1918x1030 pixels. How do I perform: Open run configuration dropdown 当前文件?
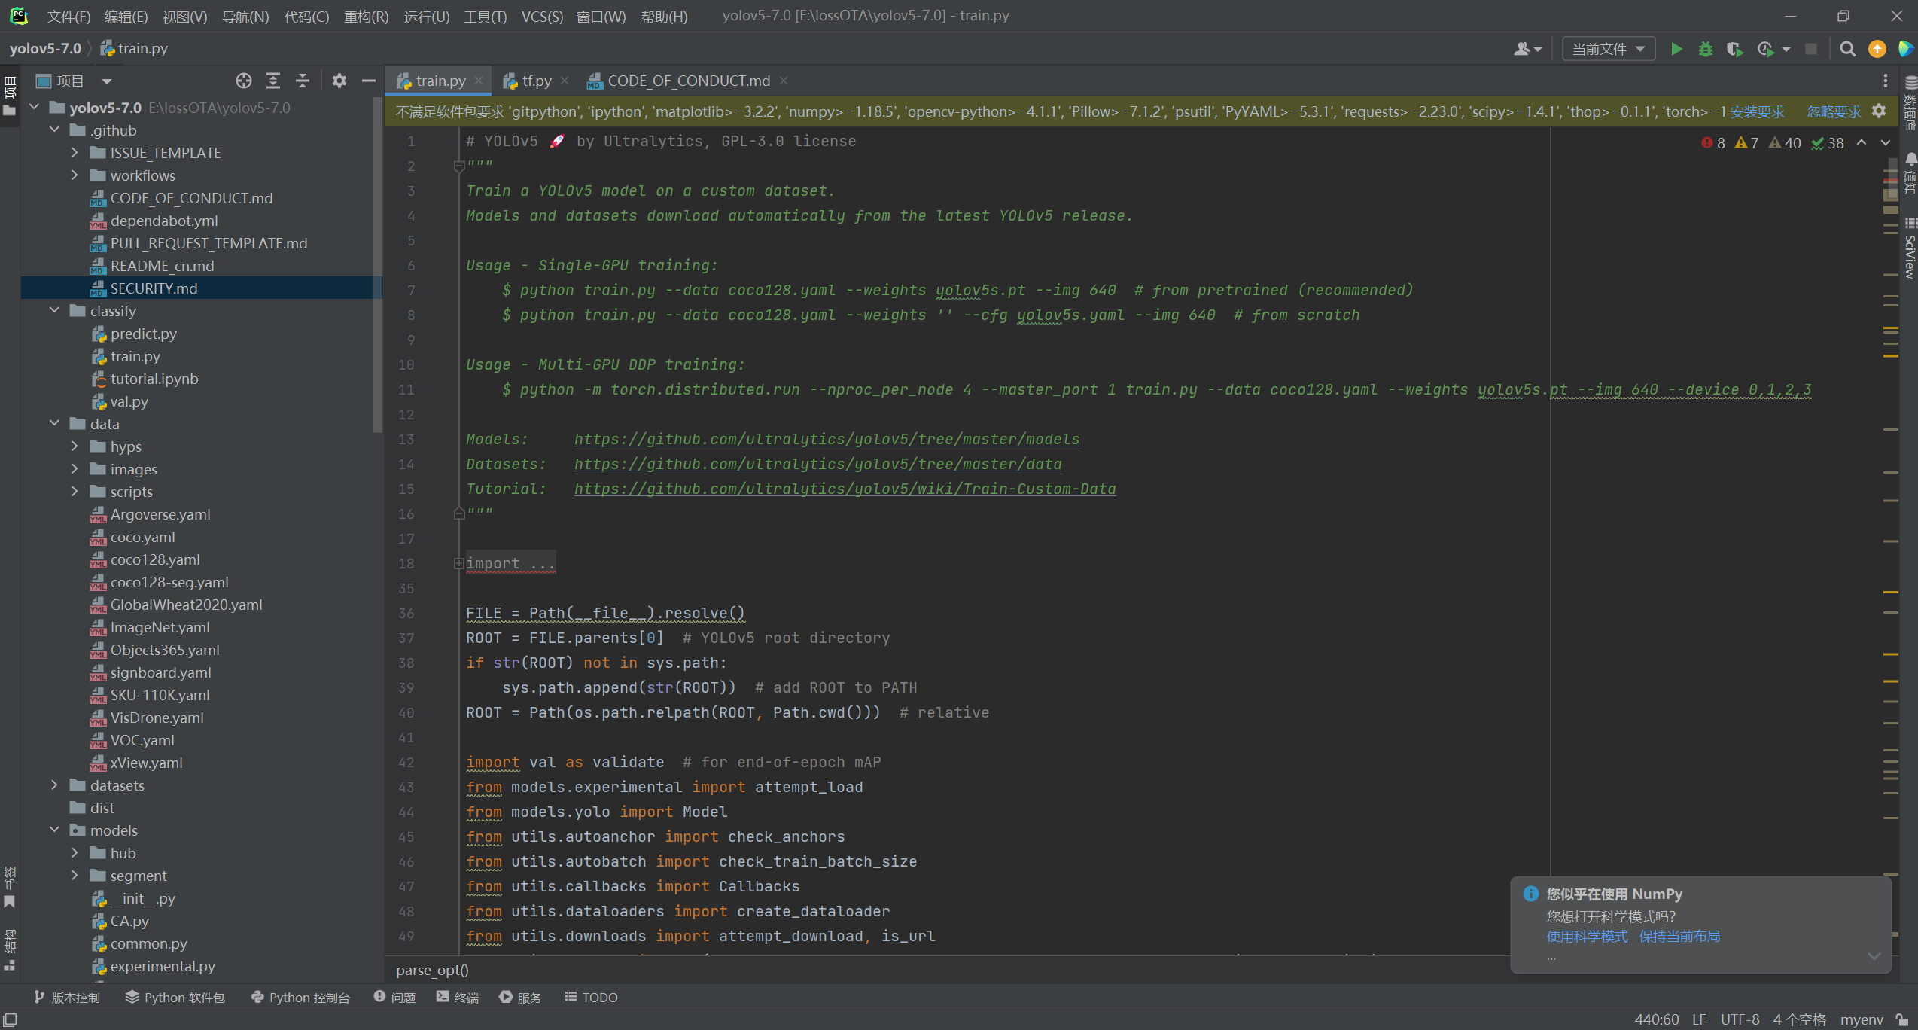pyautogui.click(x=1609, y=49)
